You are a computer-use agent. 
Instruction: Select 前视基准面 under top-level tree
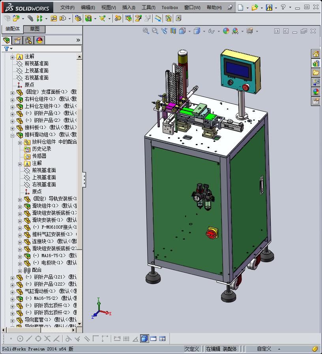[x=36, y=63]
